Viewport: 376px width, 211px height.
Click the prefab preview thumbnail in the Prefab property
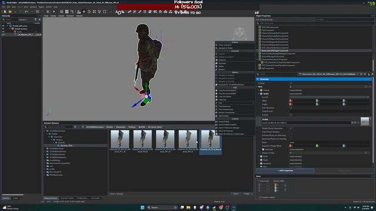coord(365,121)
